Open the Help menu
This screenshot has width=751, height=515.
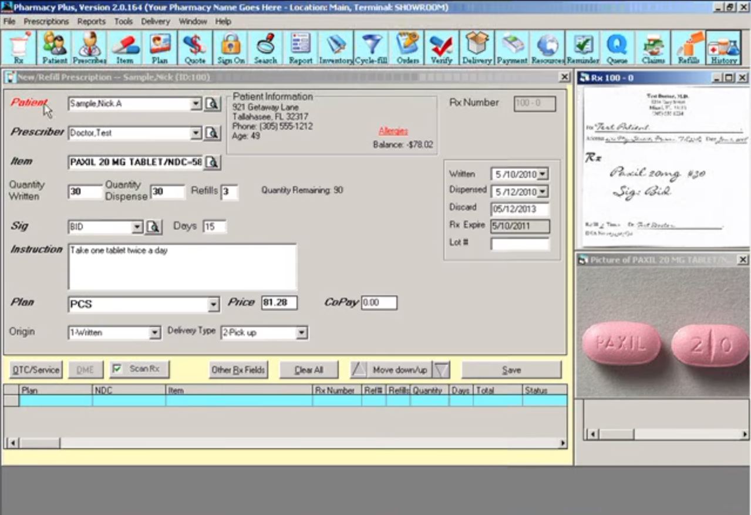coord(223,21)
